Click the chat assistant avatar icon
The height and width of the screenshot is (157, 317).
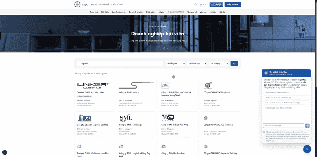(x=266, y=73)
